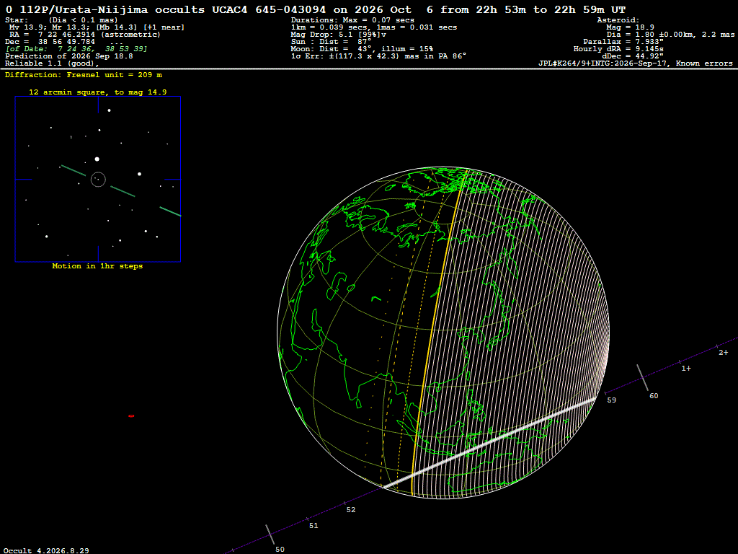Select the circled target star in chart
This screenshot has width=738, height=554.
click(98, 180)
